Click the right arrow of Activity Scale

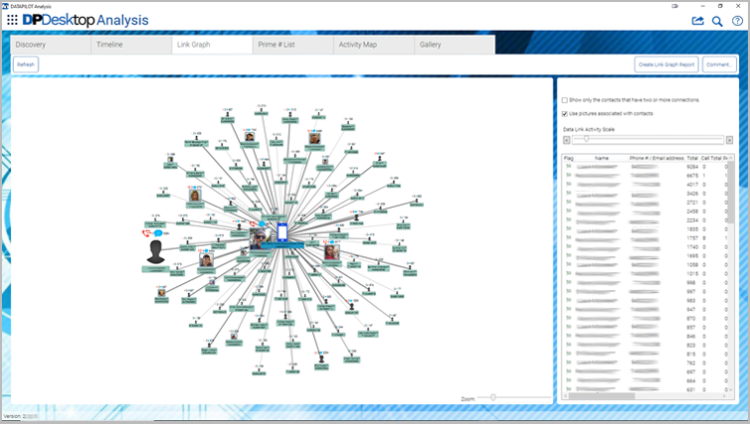728,140
